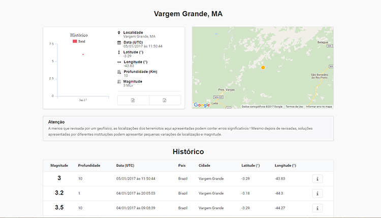Click the São Benedito do Rio Preto map label
This screenshot has height=218, width=381.
[321, 76]
